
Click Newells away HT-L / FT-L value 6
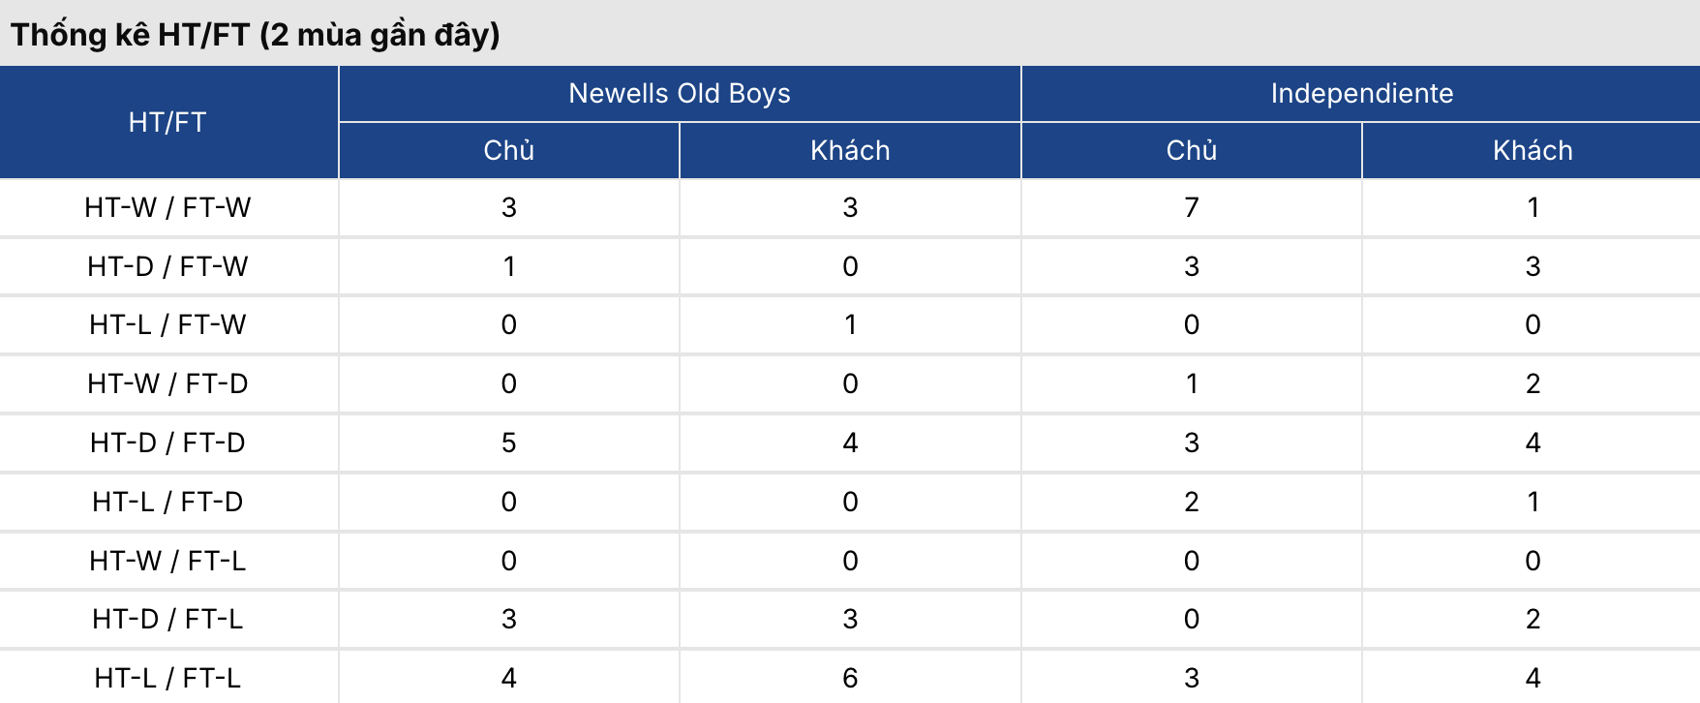coord(850,678)
